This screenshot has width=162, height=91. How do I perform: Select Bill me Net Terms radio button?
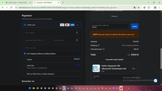[25, 74]
